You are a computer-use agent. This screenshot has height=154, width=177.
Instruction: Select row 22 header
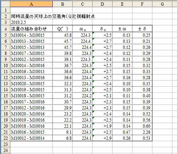6,138
